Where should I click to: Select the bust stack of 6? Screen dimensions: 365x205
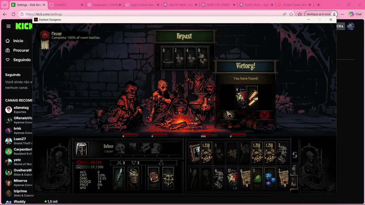219,178
